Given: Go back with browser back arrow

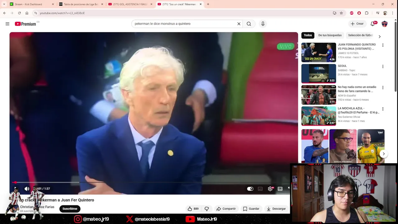Looking at the screenshot, I should 4,13.
